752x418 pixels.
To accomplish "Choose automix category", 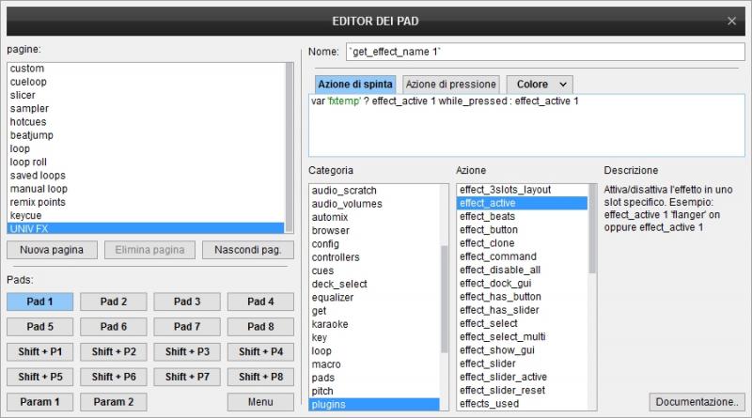I will tap(374, 217).
